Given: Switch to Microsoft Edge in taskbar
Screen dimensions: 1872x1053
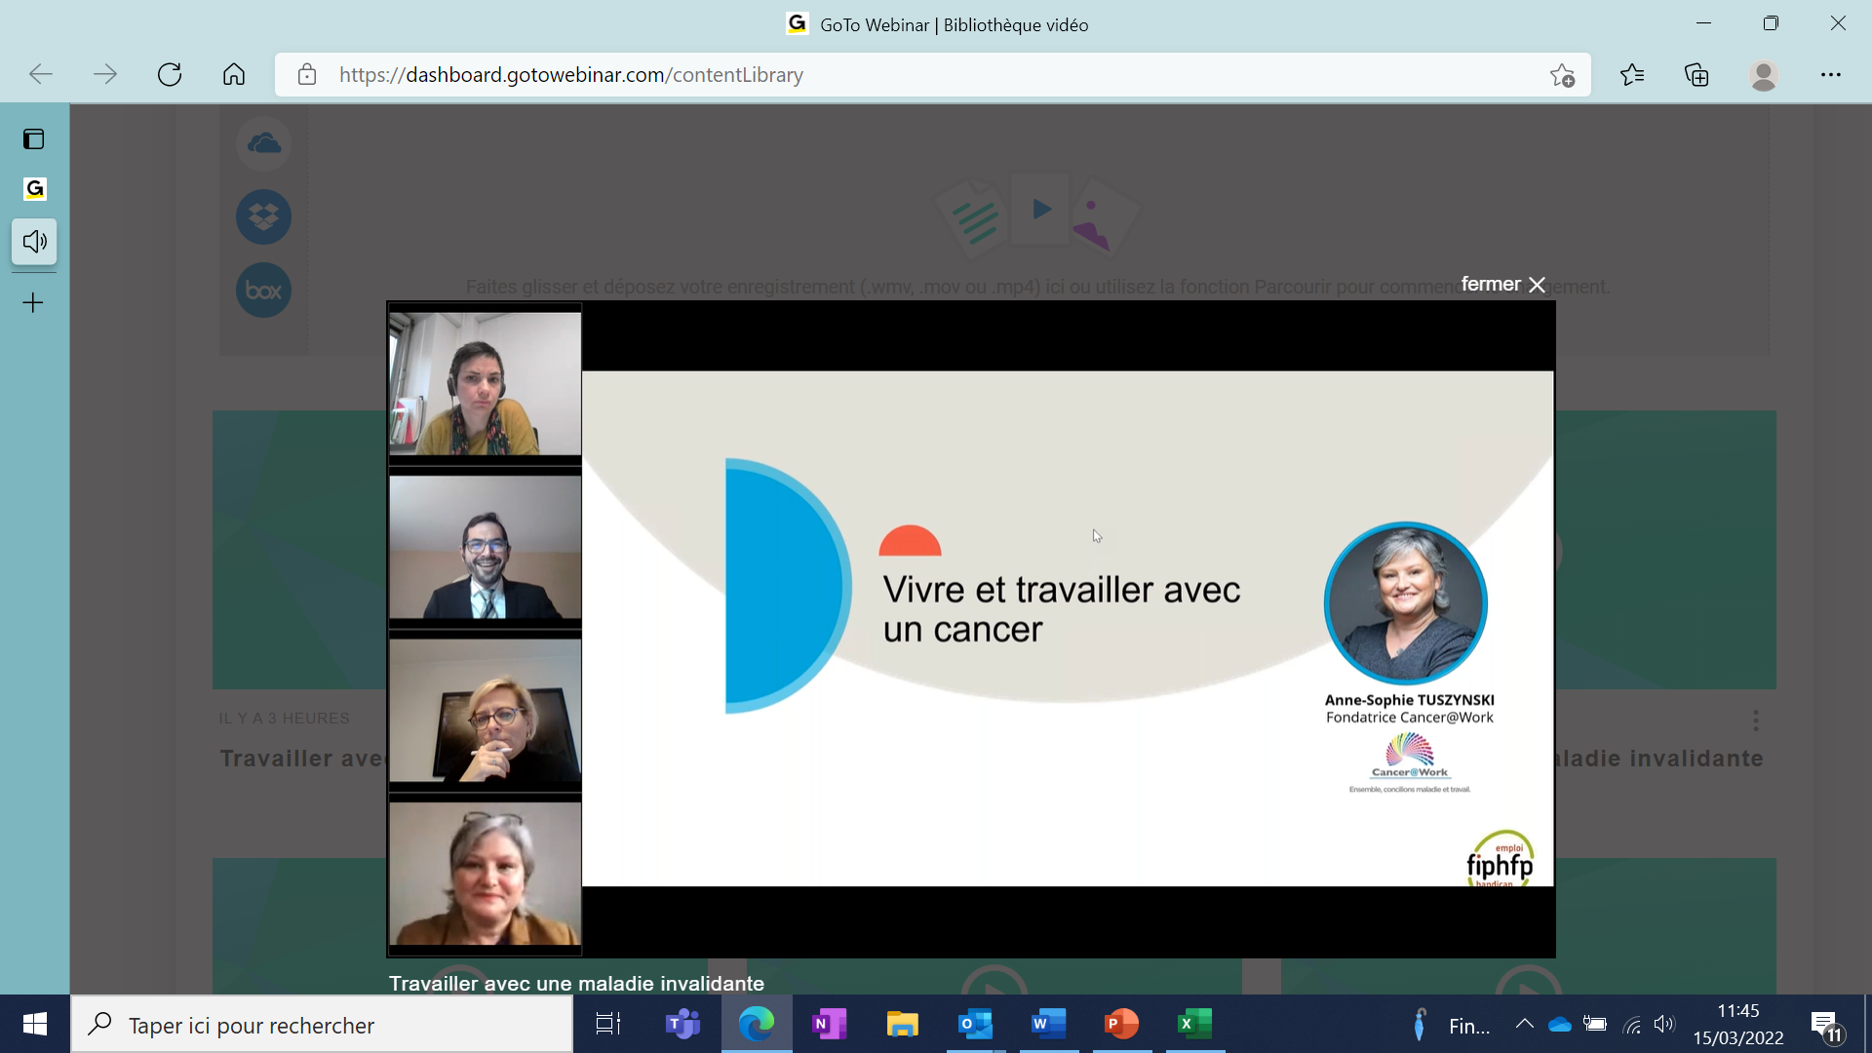Looking at the screenshot, I should coord(757,1024).
